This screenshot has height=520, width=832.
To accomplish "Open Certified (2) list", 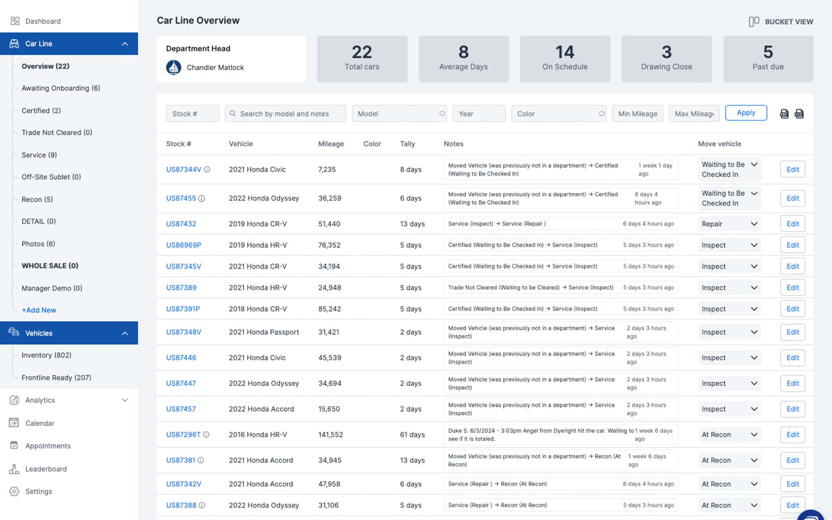I will tap(41, 110).
